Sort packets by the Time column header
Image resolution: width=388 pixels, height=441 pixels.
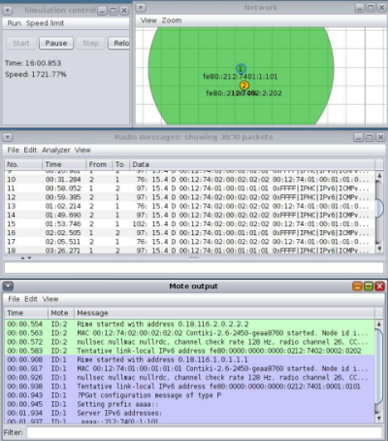click(64, 164)
